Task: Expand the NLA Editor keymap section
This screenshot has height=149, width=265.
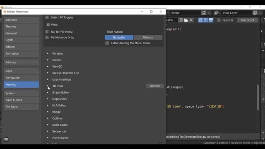Action: [x=48, y=106]
